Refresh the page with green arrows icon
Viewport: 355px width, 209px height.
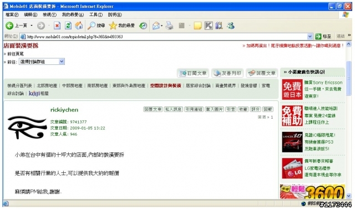(x=68, y=26)
